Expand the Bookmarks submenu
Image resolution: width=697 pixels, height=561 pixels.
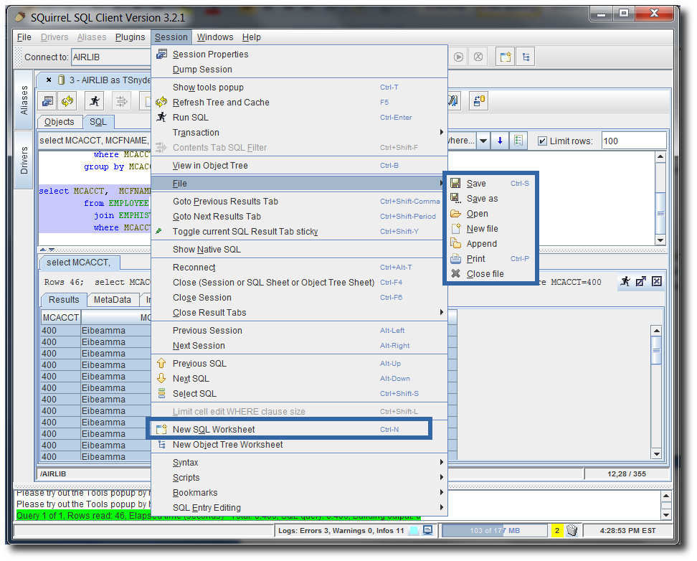tap(299, 493)
